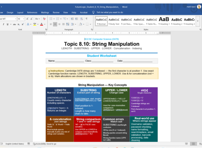Open the Review tab
202x151 pixels.
point(56,12)
